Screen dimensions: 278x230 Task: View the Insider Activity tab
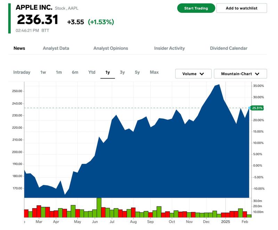click(x=169, y=48)
